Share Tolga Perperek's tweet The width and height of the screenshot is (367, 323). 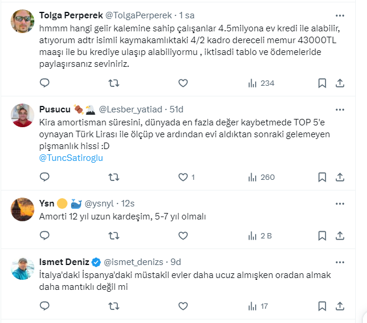(340, 83)
